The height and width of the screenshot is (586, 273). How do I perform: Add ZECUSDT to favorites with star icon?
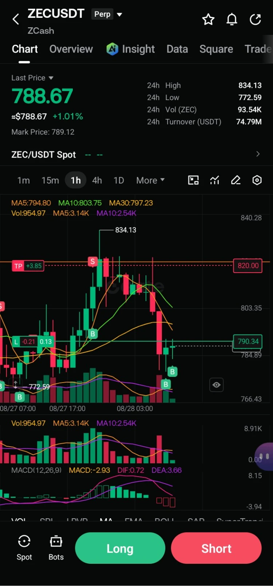[208, 19]
